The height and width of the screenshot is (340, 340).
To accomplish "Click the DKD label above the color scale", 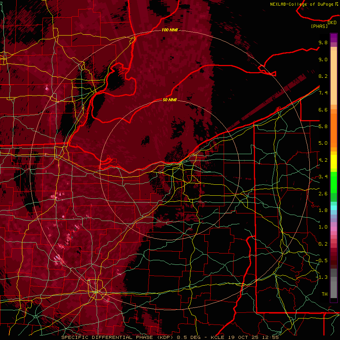I will pyautogui.click(x=332, y=23).
